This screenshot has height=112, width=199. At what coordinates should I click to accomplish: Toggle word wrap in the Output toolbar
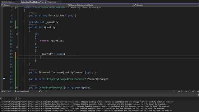pos(20,99)
